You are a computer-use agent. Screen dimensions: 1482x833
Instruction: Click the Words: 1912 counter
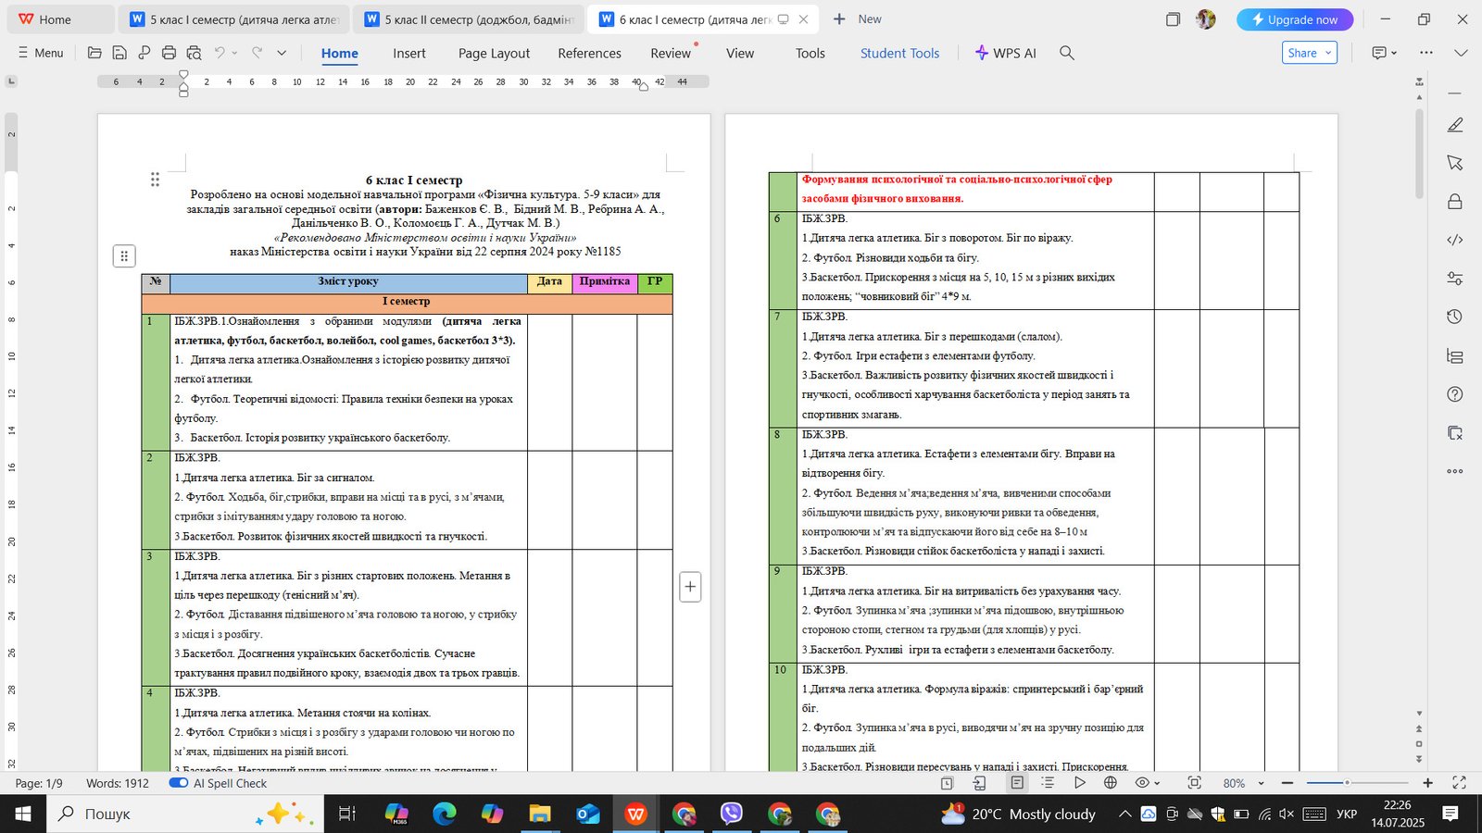[118, 783]
